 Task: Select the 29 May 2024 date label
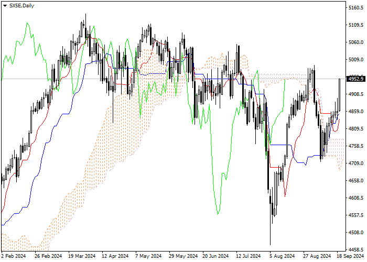(183, 256)
